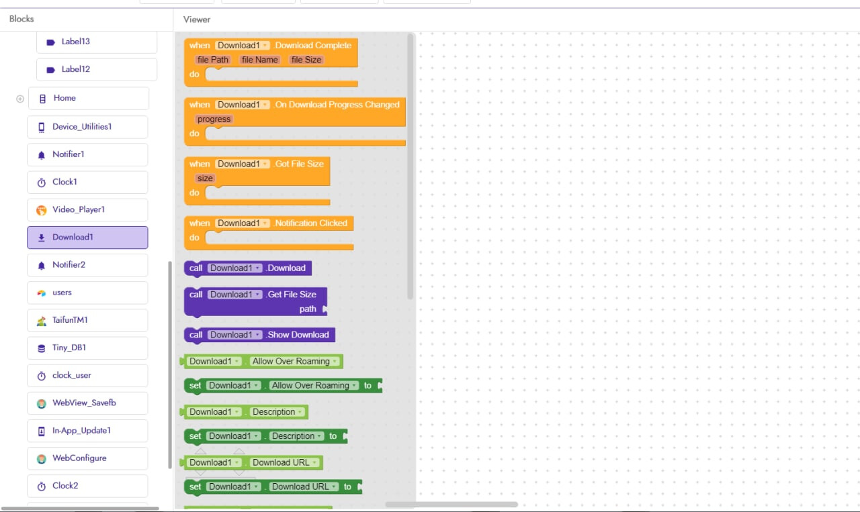Click the Label13 component icon
Viewport: 860px width, 512px height.
click(51, 42)
